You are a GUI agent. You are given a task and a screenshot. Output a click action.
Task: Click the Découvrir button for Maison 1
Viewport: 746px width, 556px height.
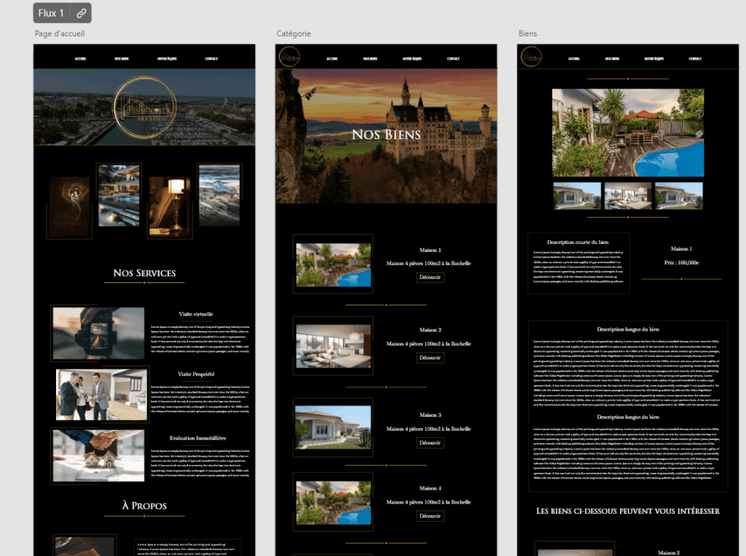[x=430, y=277]
